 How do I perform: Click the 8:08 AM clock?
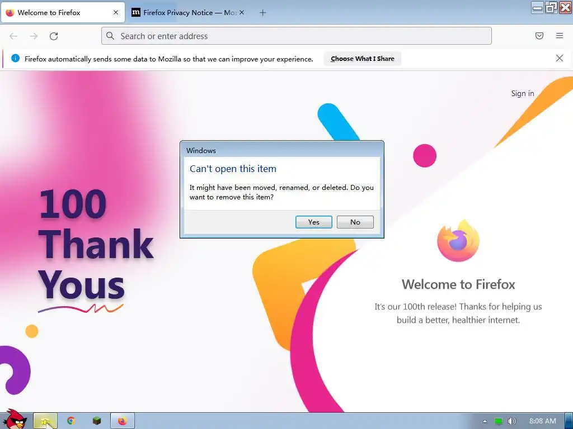(x=542, y=421)
